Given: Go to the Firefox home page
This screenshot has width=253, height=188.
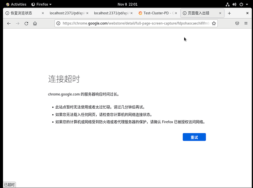Looking at the screenshot, I should pyautogui.click(x=35, y=23).
